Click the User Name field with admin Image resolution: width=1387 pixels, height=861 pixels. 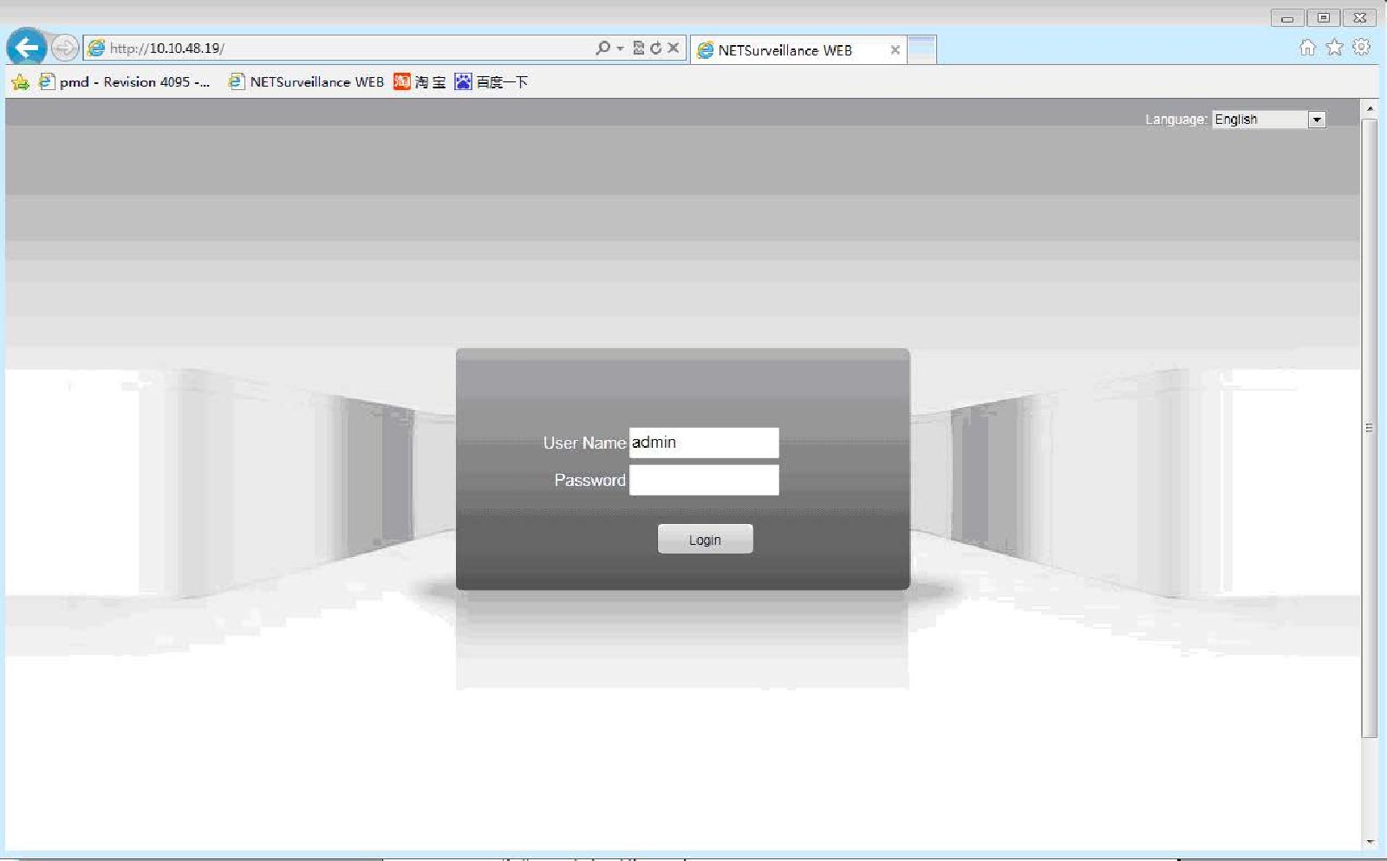[704, 443]
